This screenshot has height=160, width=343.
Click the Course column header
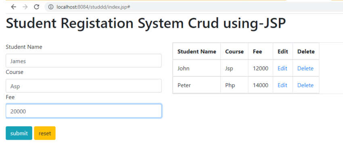pyautogui.click(x=234, y=51)
